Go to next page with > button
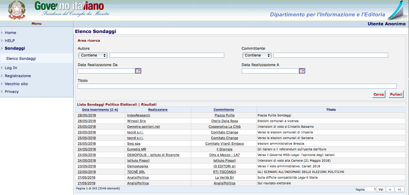This screenshot has width=409, height=195. point(390,189)
